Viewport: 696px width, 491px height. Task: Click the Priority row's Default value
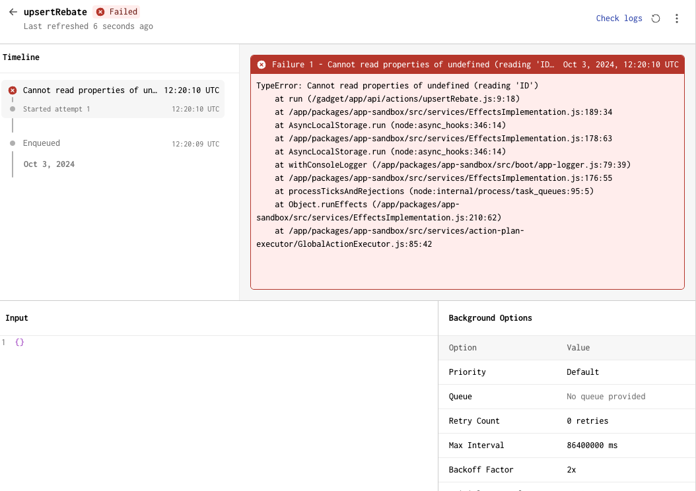pyautogui.click(x=582, y=372)
